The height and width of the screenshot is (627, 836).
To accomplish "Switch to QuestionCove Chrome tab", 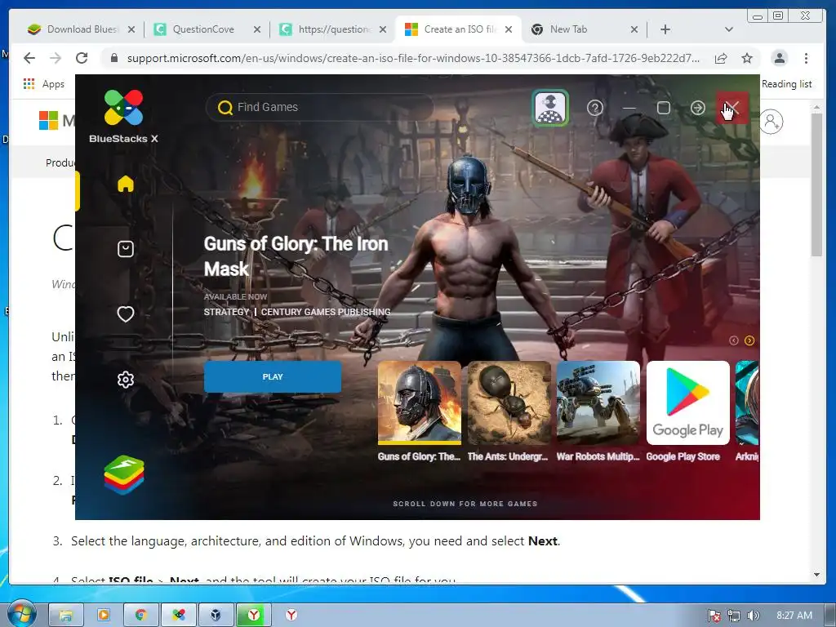I will [x=206, y=29].
